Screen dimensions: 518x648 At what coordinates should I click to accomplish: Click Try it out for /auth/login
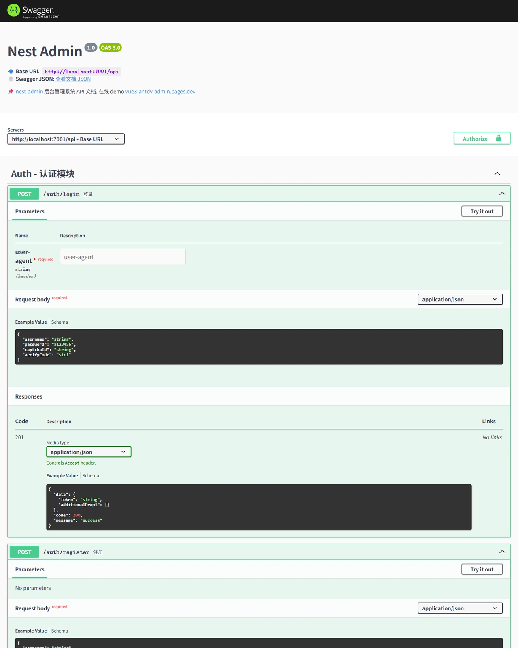click(x=482, y=211)
